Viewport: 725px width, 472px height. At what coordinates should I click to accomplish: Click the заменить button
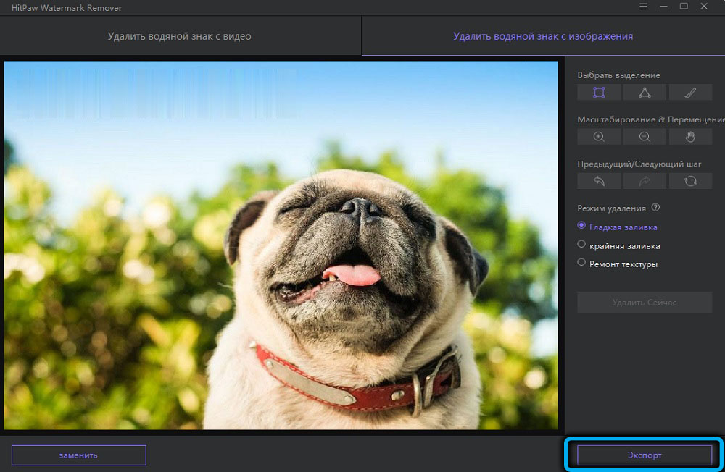point(78,455)
